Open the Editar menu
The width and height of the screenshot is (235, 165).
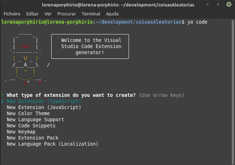pos(32,14)
